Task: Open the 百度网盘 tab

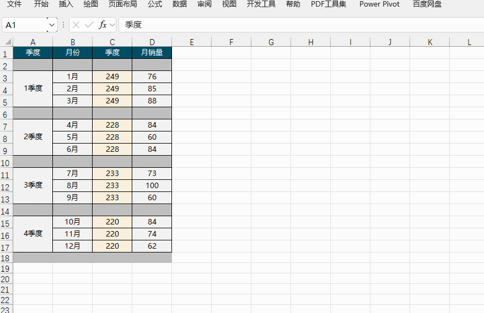Action: click(427, 4)
